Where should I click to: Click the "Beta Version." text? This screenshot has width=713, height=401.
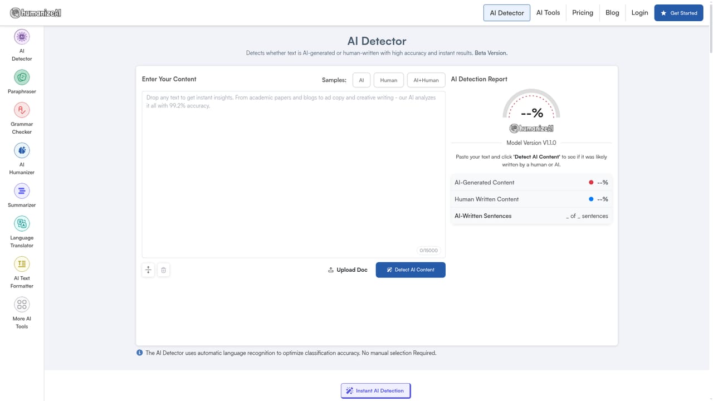(491, 53)
